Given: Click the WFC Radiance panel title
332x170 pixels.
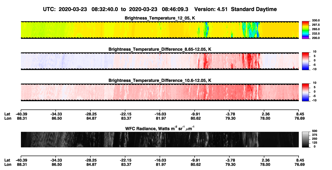Looking at the screenshot, I should click(x=160, y=128).
